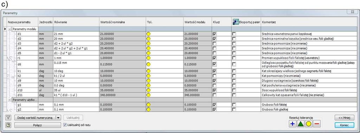
Task: Click the help question mark icon
Action: pyautogui.click(x=8, y=125)
